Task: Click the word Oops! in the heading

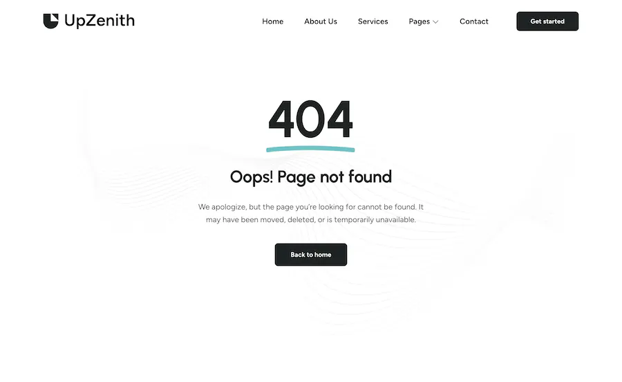Action: click(252, 177)
